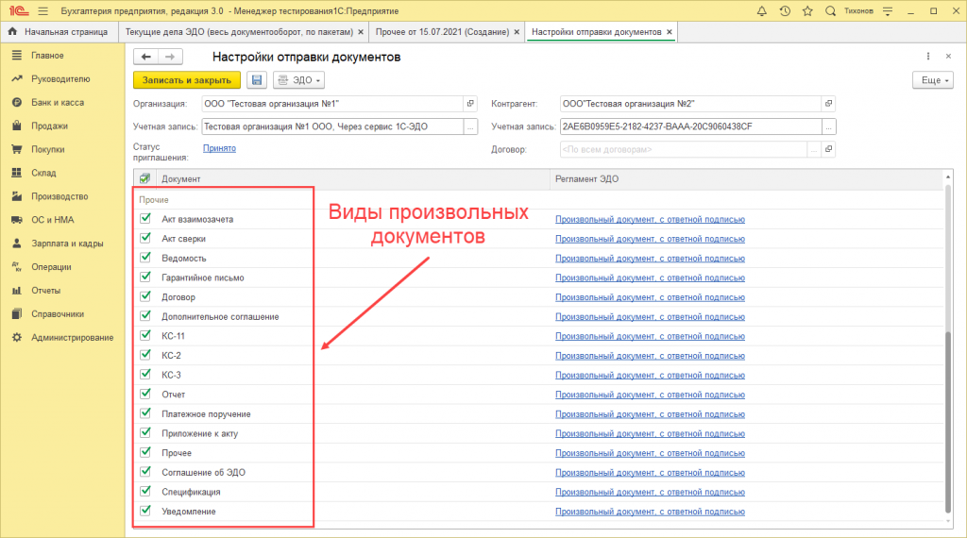Open Администрирование section
This screenshot has height=538, width=967.
coord(72,337)
